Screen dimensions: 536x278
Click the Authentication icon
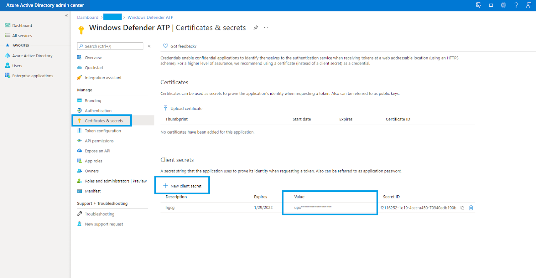[x=79, y=110]
